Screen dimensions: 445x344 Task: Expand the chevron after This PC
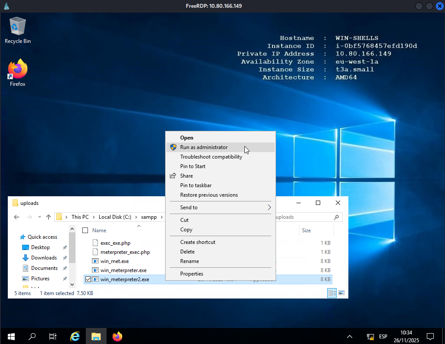click(94, 217)
